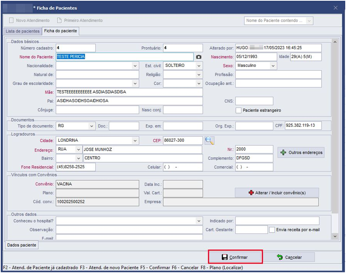This screenshot has height=273, width=346.
Task: Click the Número cadastro field
Action: pos(76,48)
